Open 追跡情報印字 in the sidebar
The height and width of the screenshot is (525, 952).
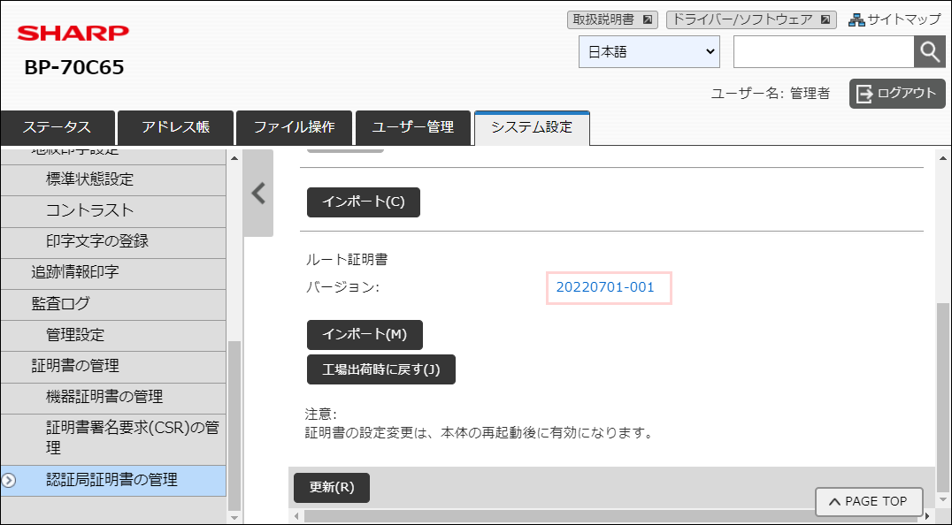coord(113,272)
